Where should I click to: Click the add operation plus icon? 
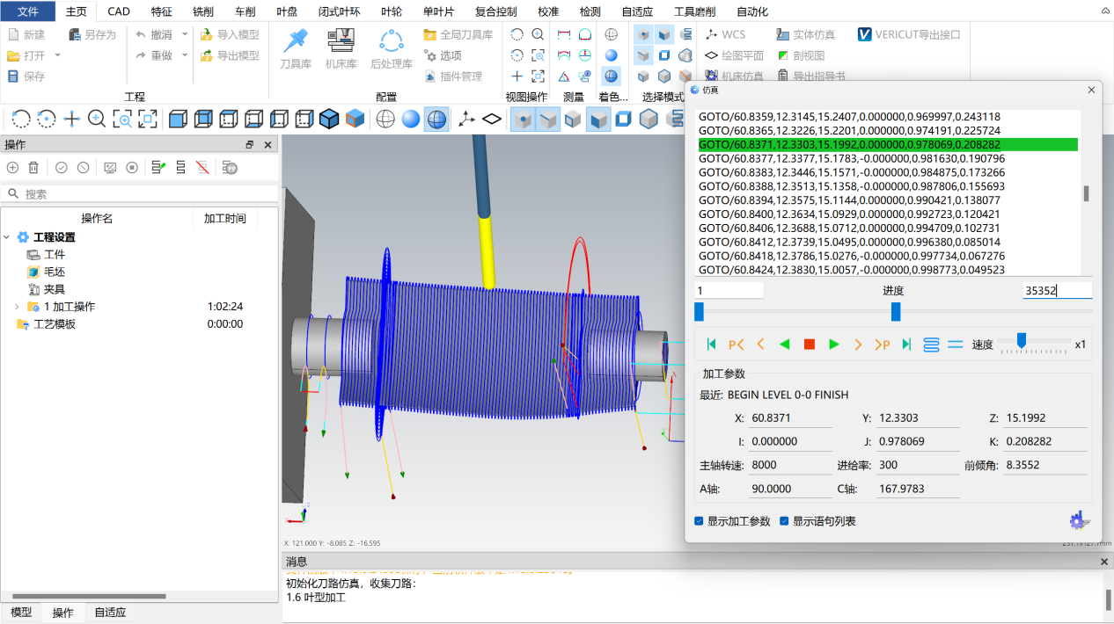(x=12, y=167)
